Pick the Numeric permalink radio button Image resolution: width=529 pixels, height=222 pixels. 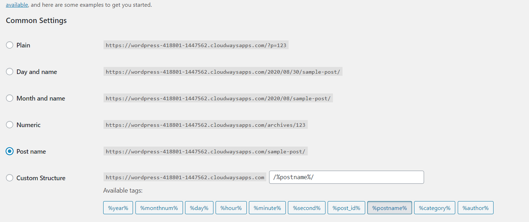point(10,125)
